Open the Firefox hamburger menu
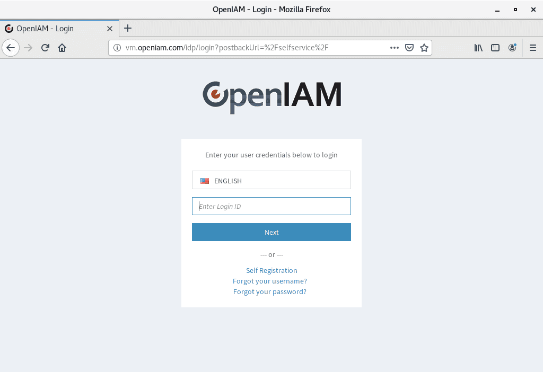Image resolution: width=543 pixels, height=372 pixels. click(533, 48)
